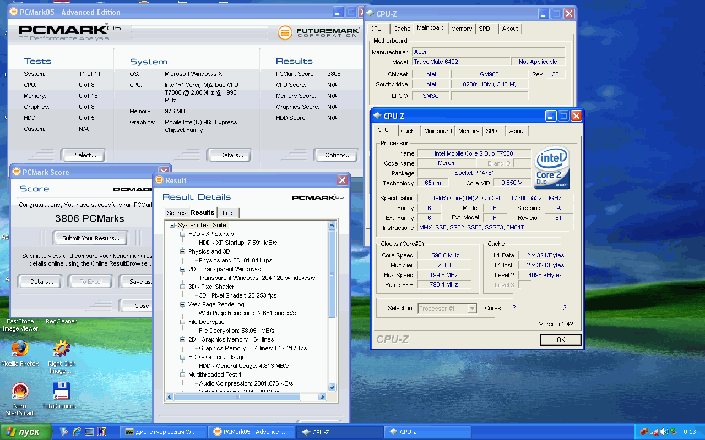Click the Internet Explorer quick launch icon
The image size is (705, 440).
77,432
